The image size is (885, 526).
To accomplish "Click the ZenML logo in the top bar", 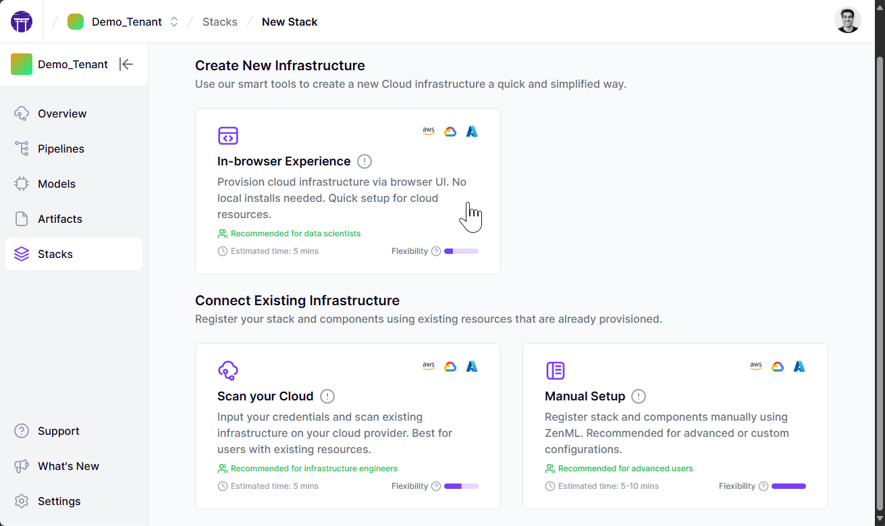I will [22, 21].
